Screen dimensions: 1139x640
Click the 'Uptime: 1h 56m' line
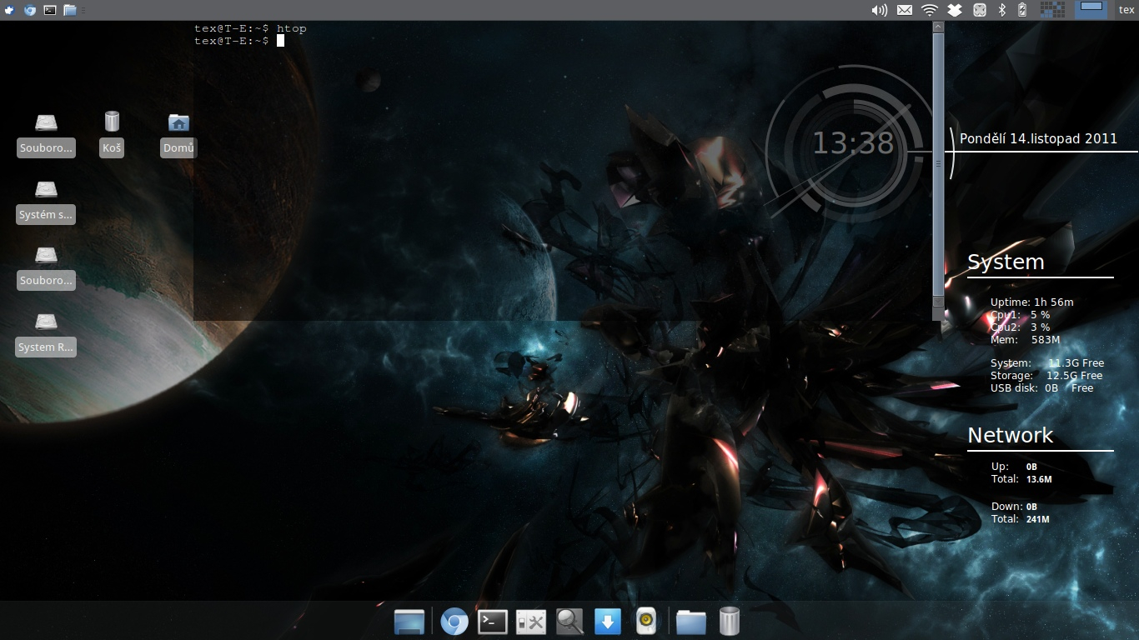coord(1031,302)
